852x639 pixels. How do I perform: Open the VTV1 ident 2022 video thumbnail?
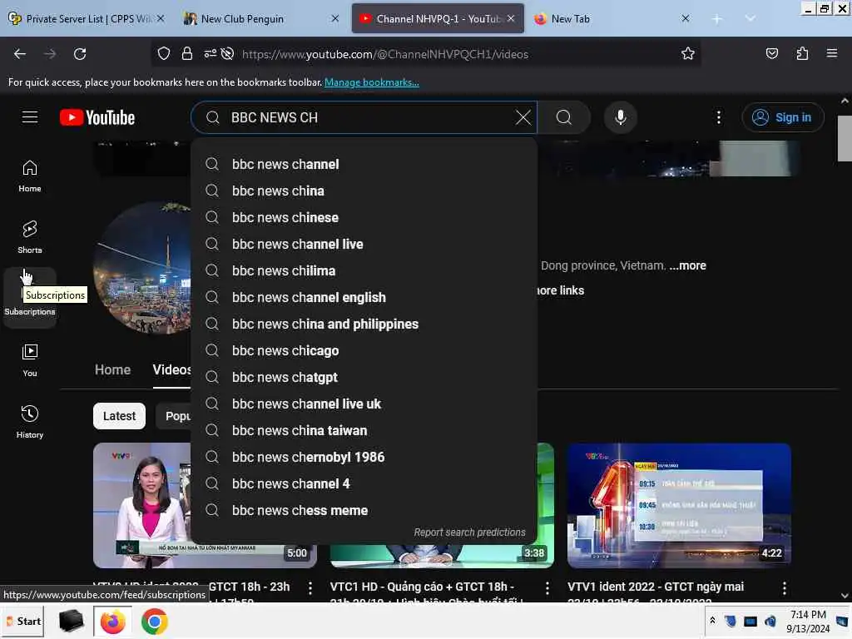[x=679, y=505]
